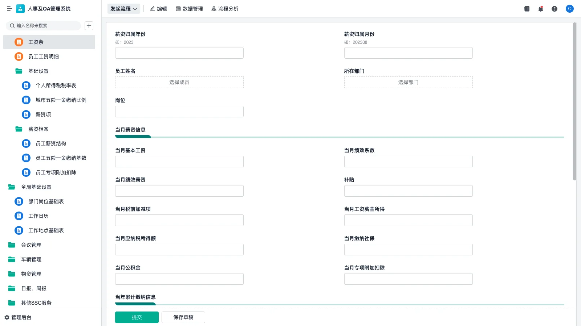The image size is (581, 326).
Task: Open 管理后台 via the gear icon
Action: [x=7, y=317]
